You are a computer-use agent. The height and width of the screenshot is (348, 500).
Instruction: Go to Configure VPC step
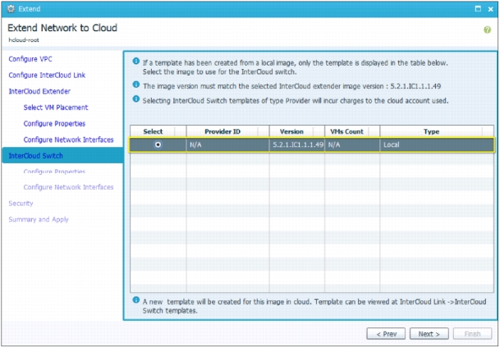(30, 59)
